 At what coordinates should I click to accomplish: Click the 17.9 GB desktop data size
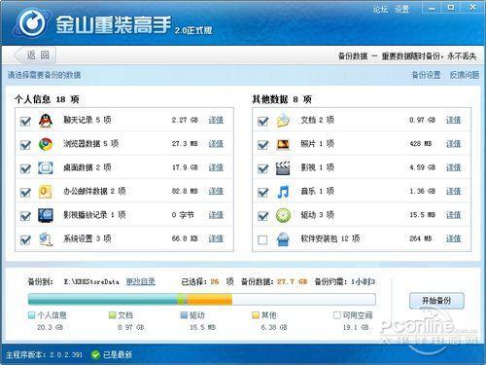(185, 167)
